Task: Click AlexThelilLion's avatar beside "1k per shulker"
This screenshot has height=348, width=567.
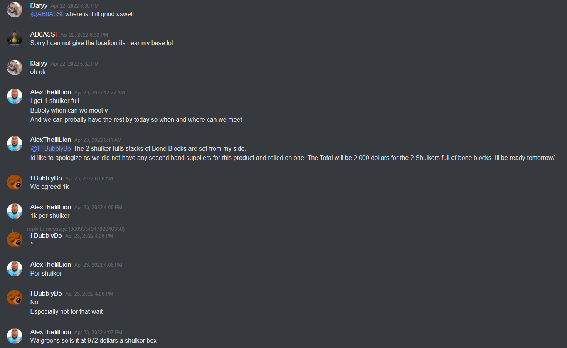Action: pyautogui.click(x=15, y=211)
